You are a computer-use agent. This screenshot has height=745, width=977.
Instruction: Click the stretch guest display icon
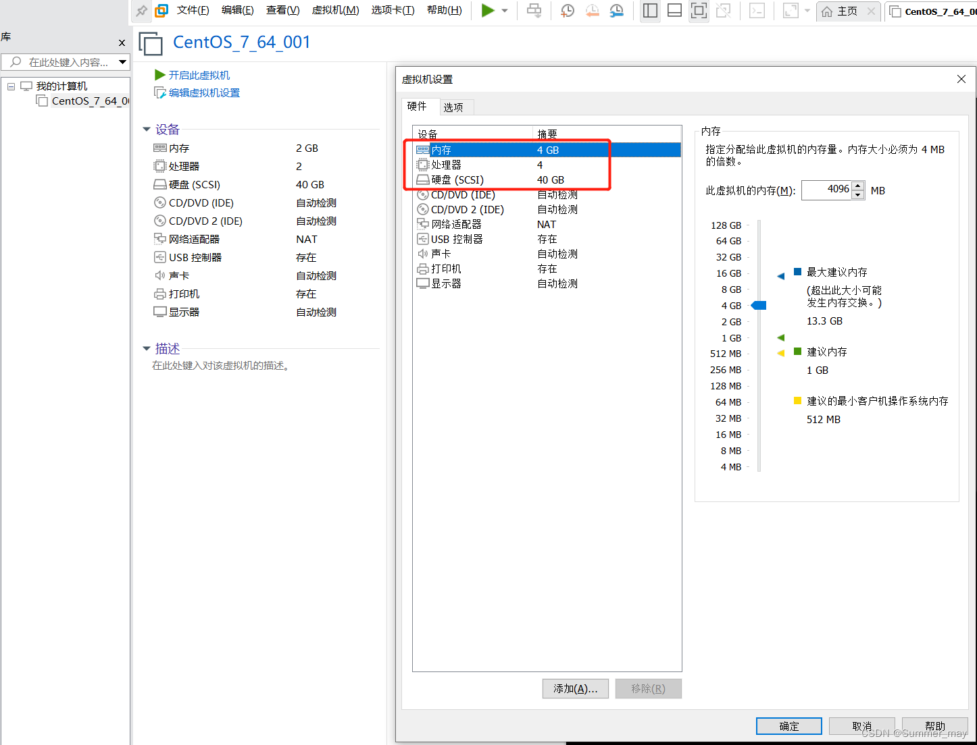791,11
